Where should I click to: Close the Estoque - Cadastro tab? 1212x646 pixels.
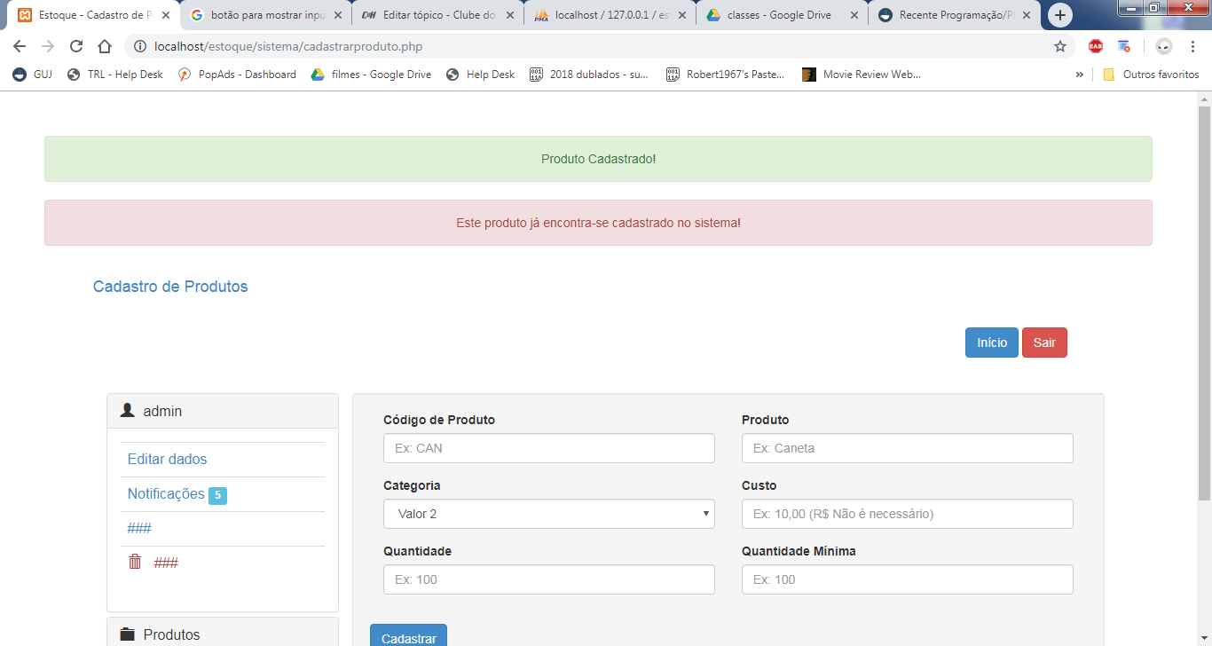(166, 15)
